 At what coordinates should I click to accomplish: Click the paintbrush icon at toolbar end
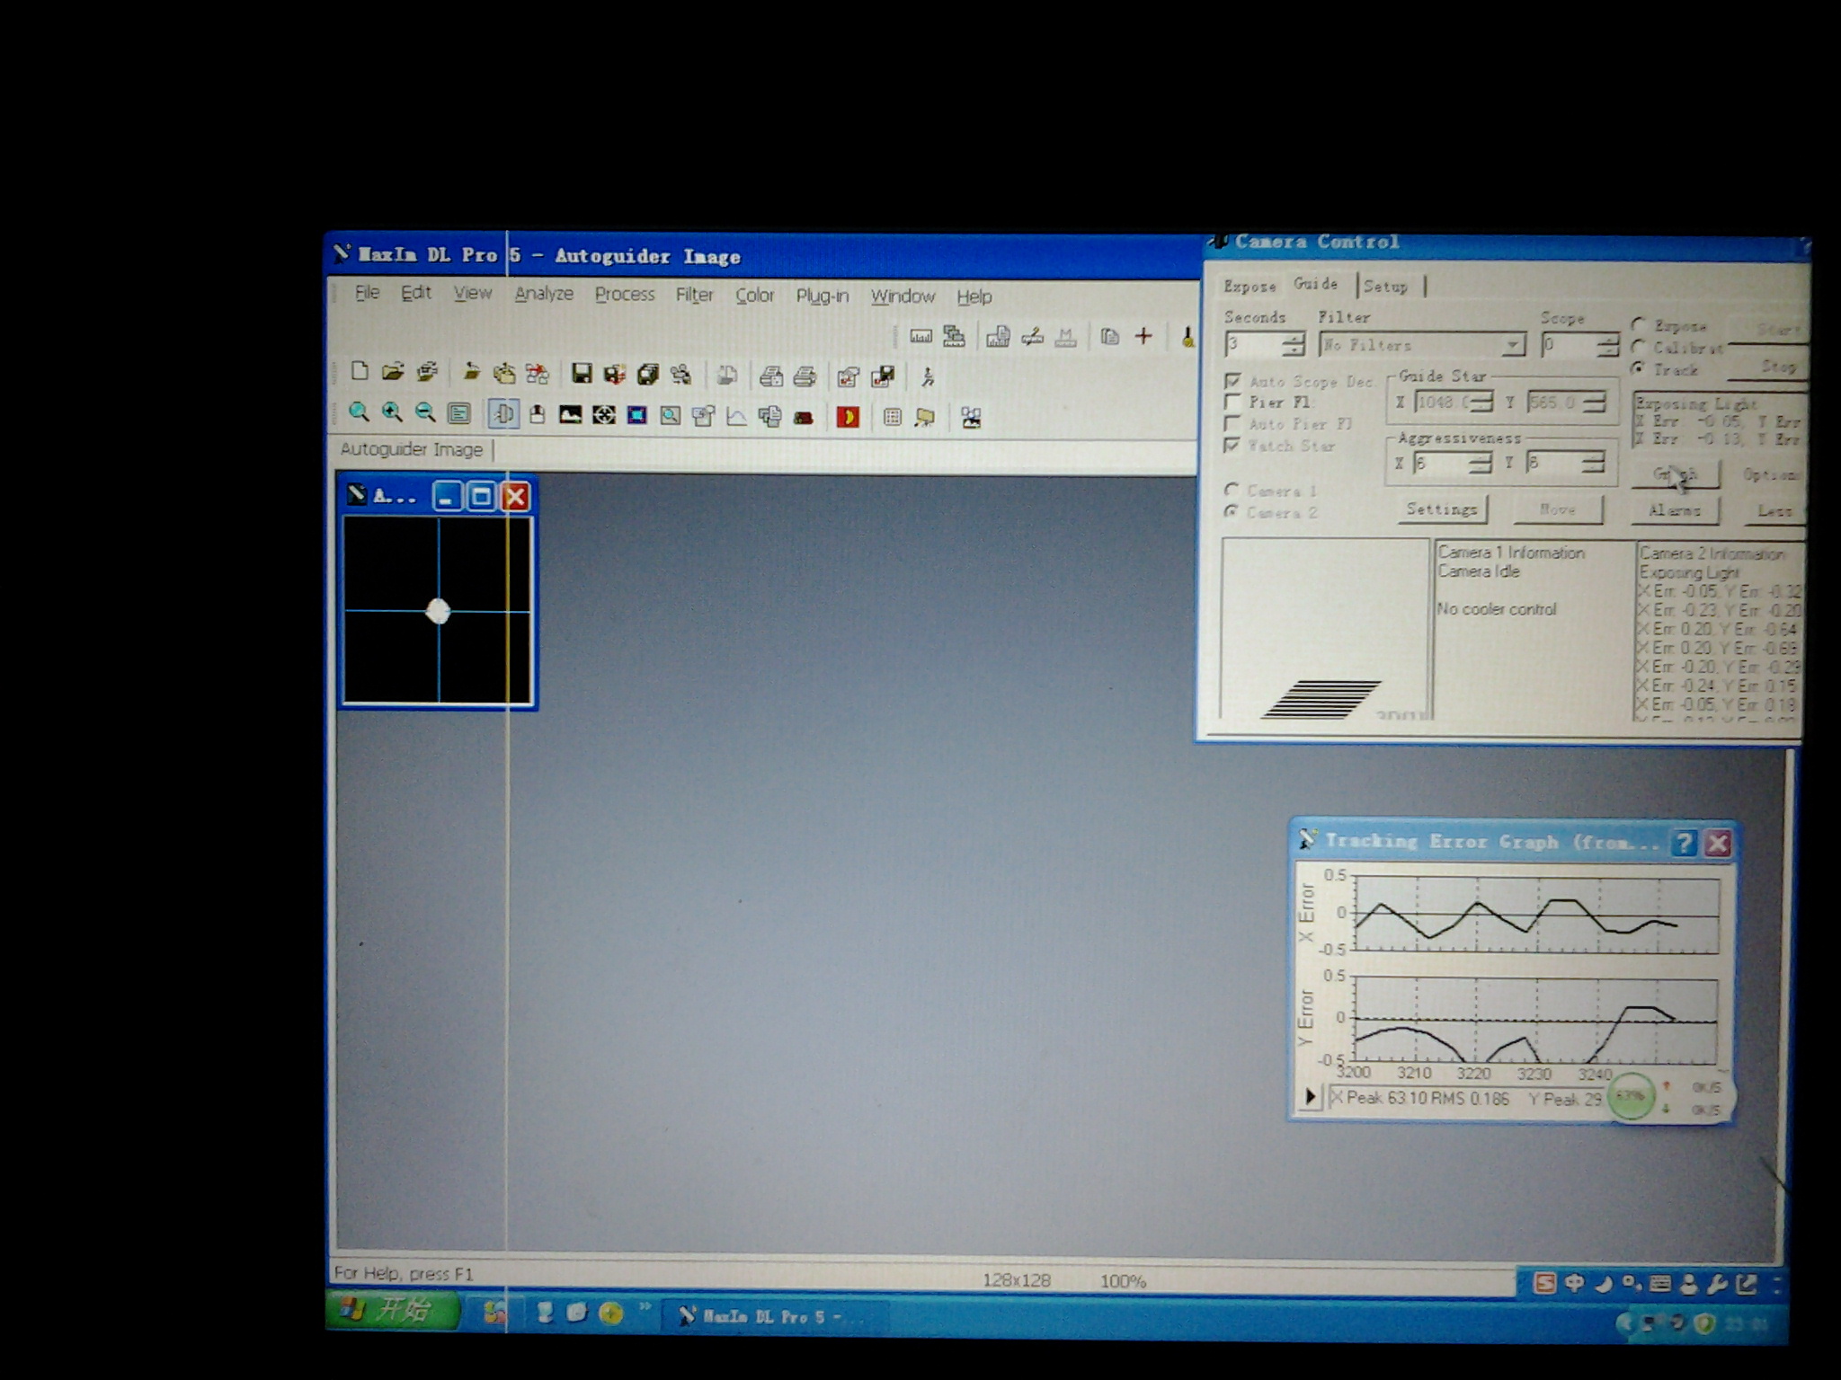(x=1187, y=337)
